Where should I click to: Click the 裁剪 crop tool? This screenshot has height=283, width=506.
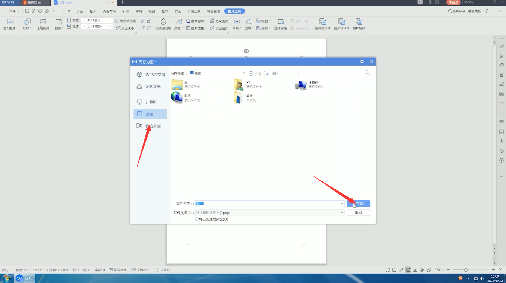pos(59,24)
